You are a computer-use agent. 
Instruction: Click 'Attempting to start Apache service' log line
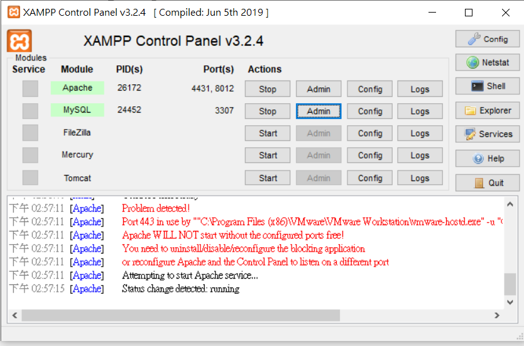190,276
